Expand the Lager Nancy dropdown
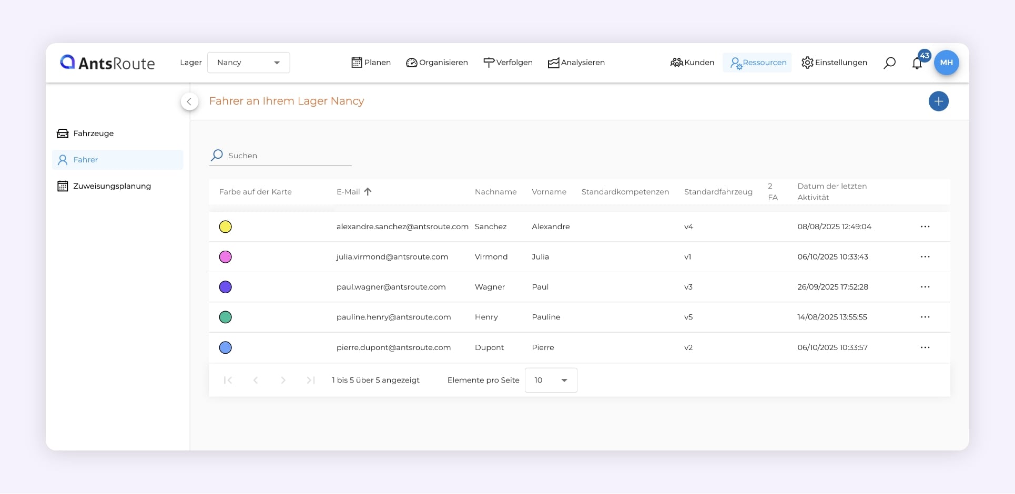Viewport: 1015px width, 494px height. coord(248,63)
